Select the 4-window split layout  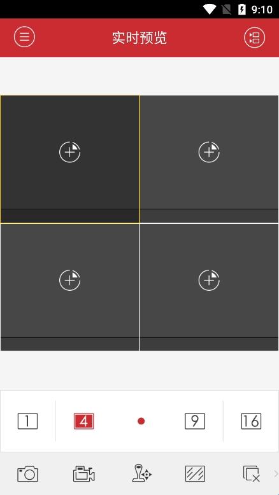click(83, 421)
